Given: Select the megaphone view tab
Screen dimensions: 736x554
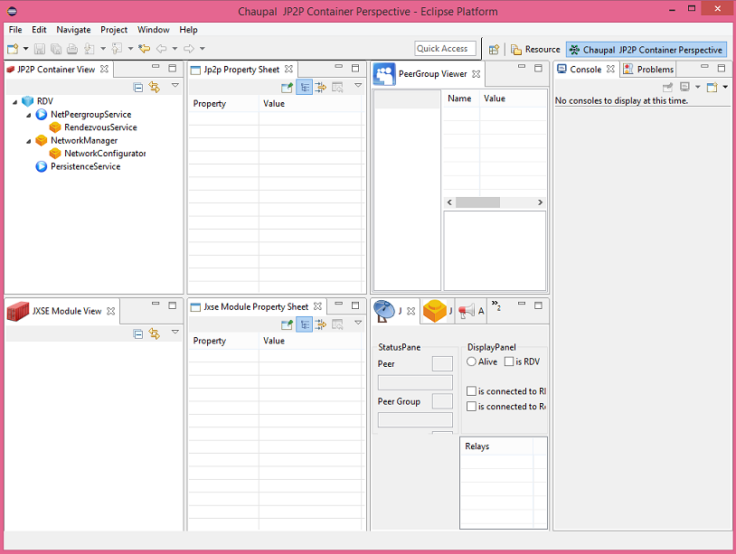Looking at the screenshot, I should pos(471,311).
